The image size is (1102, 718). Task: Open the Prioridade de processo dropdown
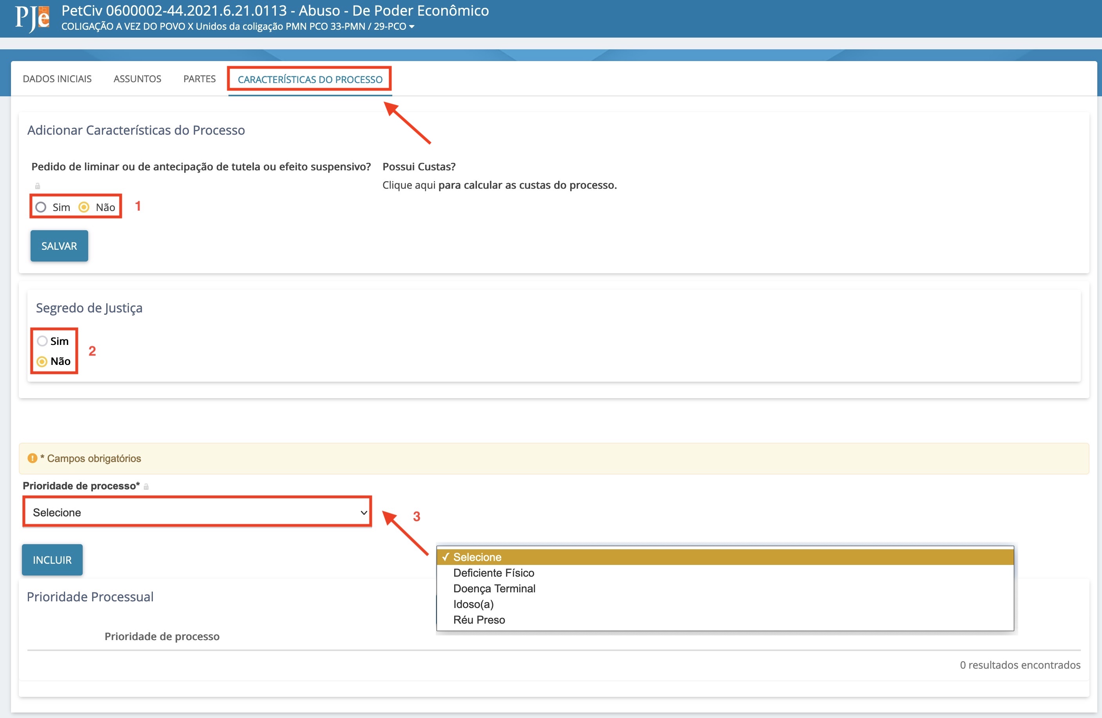(x=197, y=512)
